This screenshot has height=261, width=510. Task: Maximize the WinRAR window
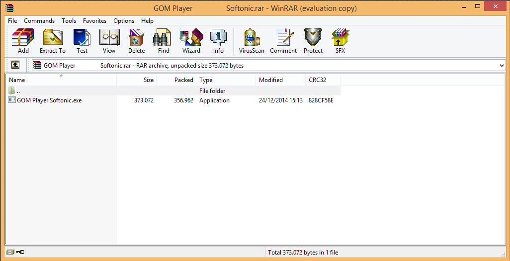(x=478, y=6)
